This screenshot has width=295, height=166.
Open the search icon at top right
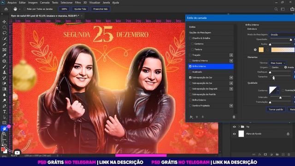(x=276, y=9)
